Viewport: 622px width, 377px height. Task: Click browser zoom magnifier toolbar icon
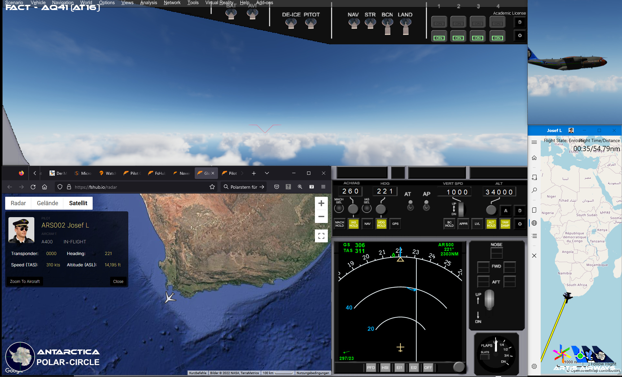point(300,187)
